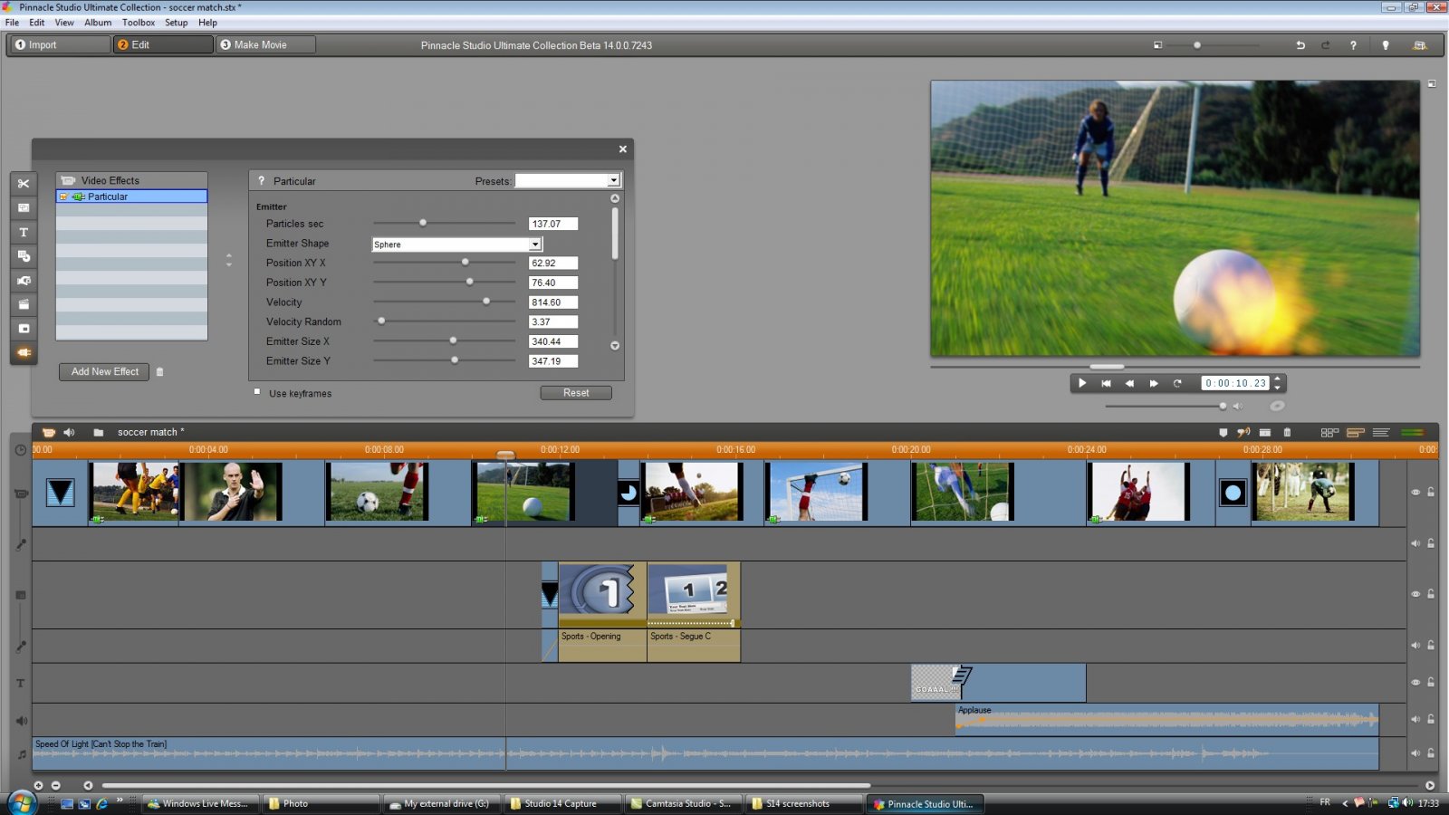The width and height of the screenshot is (1449, 815).
Task: Click the Reset button
Action: (x=576, y=393)
